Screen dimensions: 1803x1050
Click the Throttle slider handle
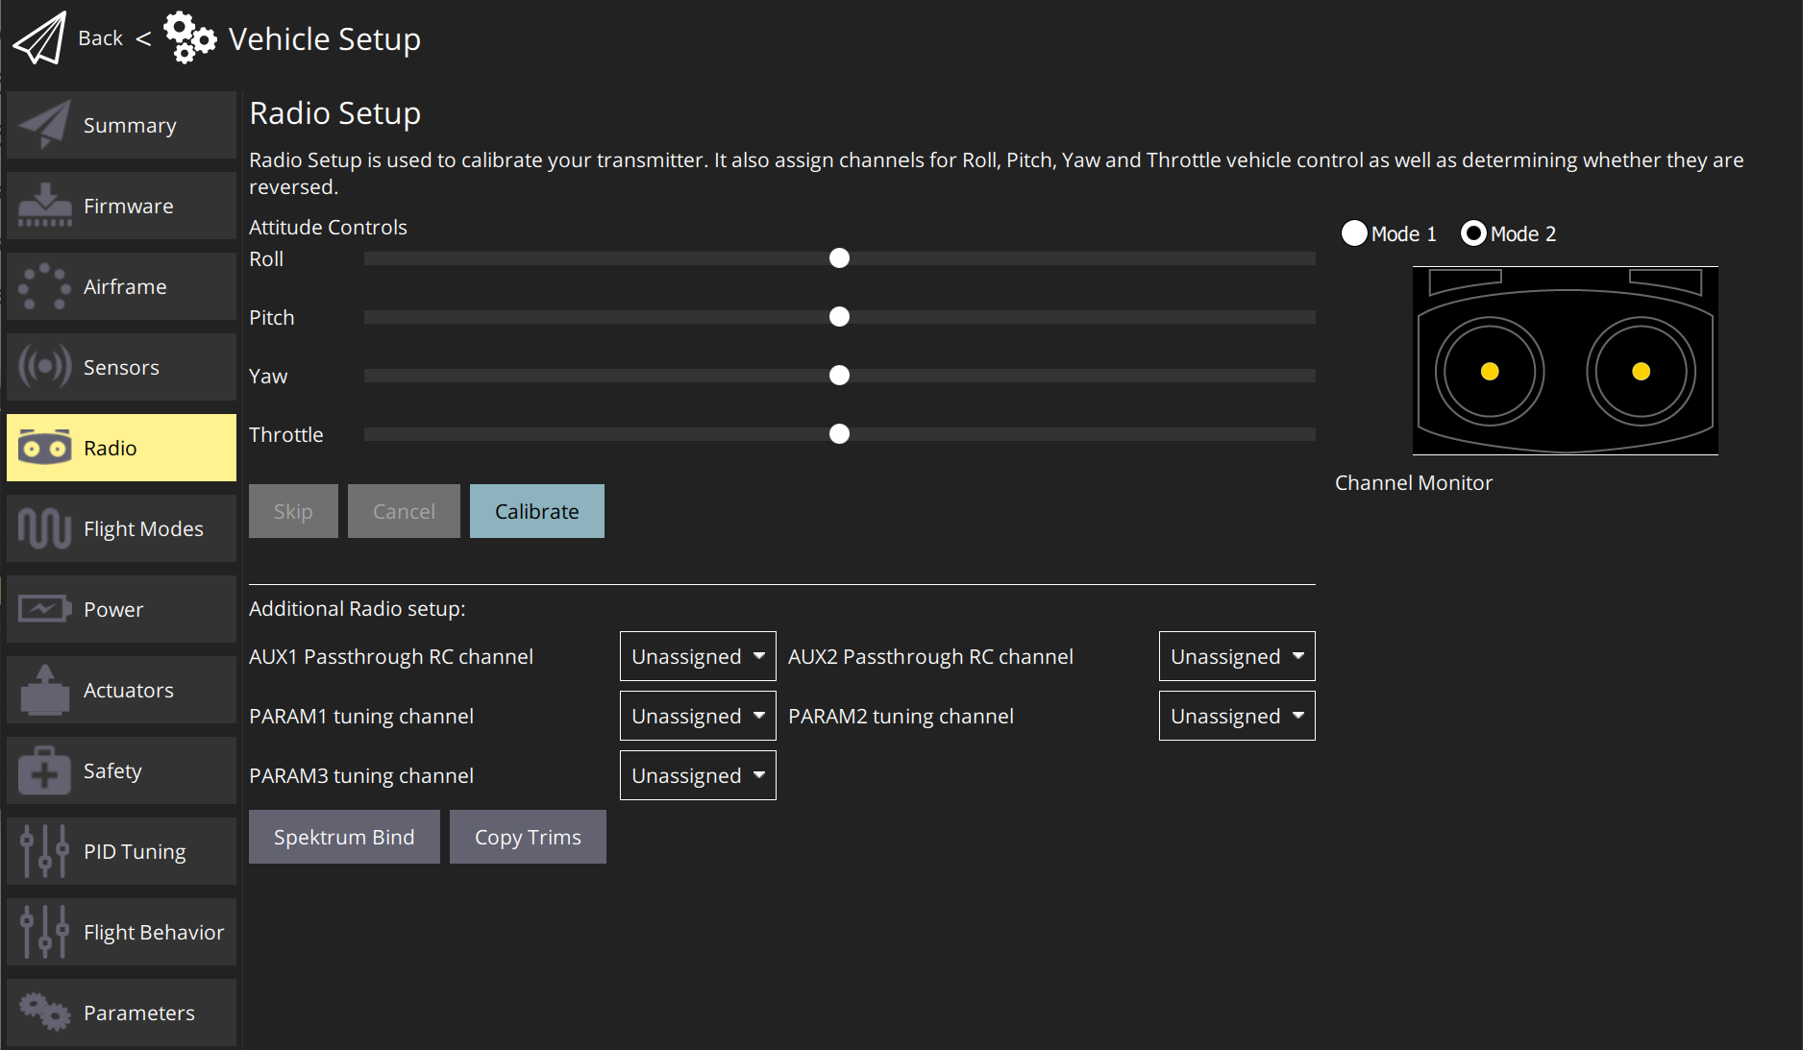[x=839, y=434]
